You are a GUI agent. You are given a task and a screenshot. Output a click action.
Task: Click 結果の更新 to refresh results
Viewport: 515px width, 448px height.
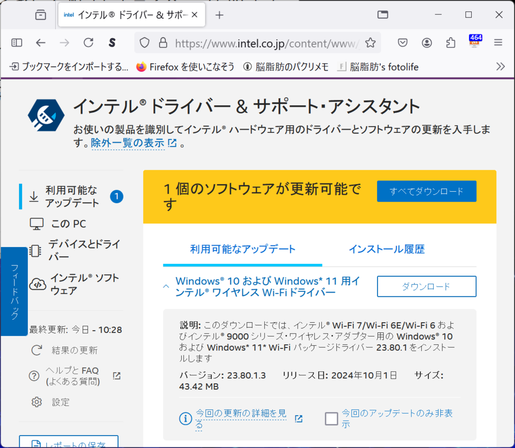pyautogui.click(x=65, y=351)
